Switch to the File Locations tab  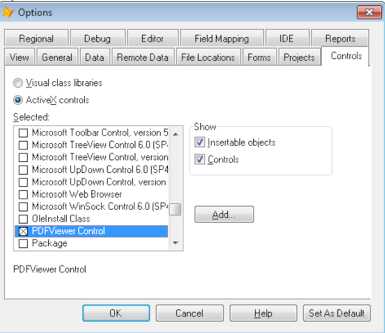(x=208, y=58)
